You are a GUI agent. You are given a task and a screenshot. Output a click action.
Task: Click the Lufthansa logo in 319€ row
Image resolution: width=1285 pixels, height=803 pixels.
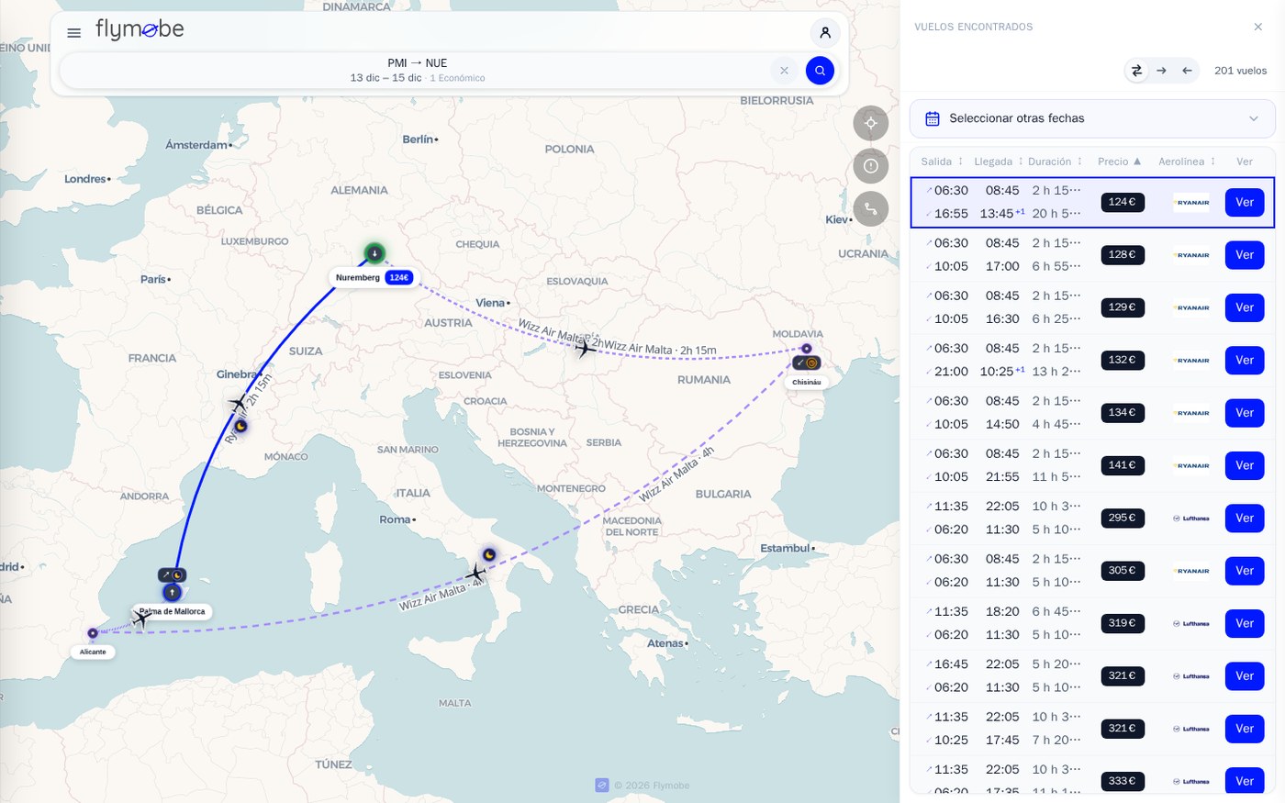click(x=1191, y=624)
